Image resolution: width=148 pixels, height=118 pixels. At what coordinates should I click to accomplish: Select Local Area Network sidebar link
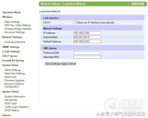click(15, 42)
